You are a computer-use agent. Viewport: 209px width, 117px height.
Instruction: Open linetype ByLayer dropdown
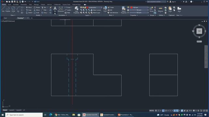[139, 13]
